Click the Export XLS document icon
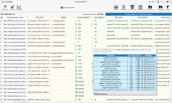Viewport: 172px width, 103px height. coord(140,8)
